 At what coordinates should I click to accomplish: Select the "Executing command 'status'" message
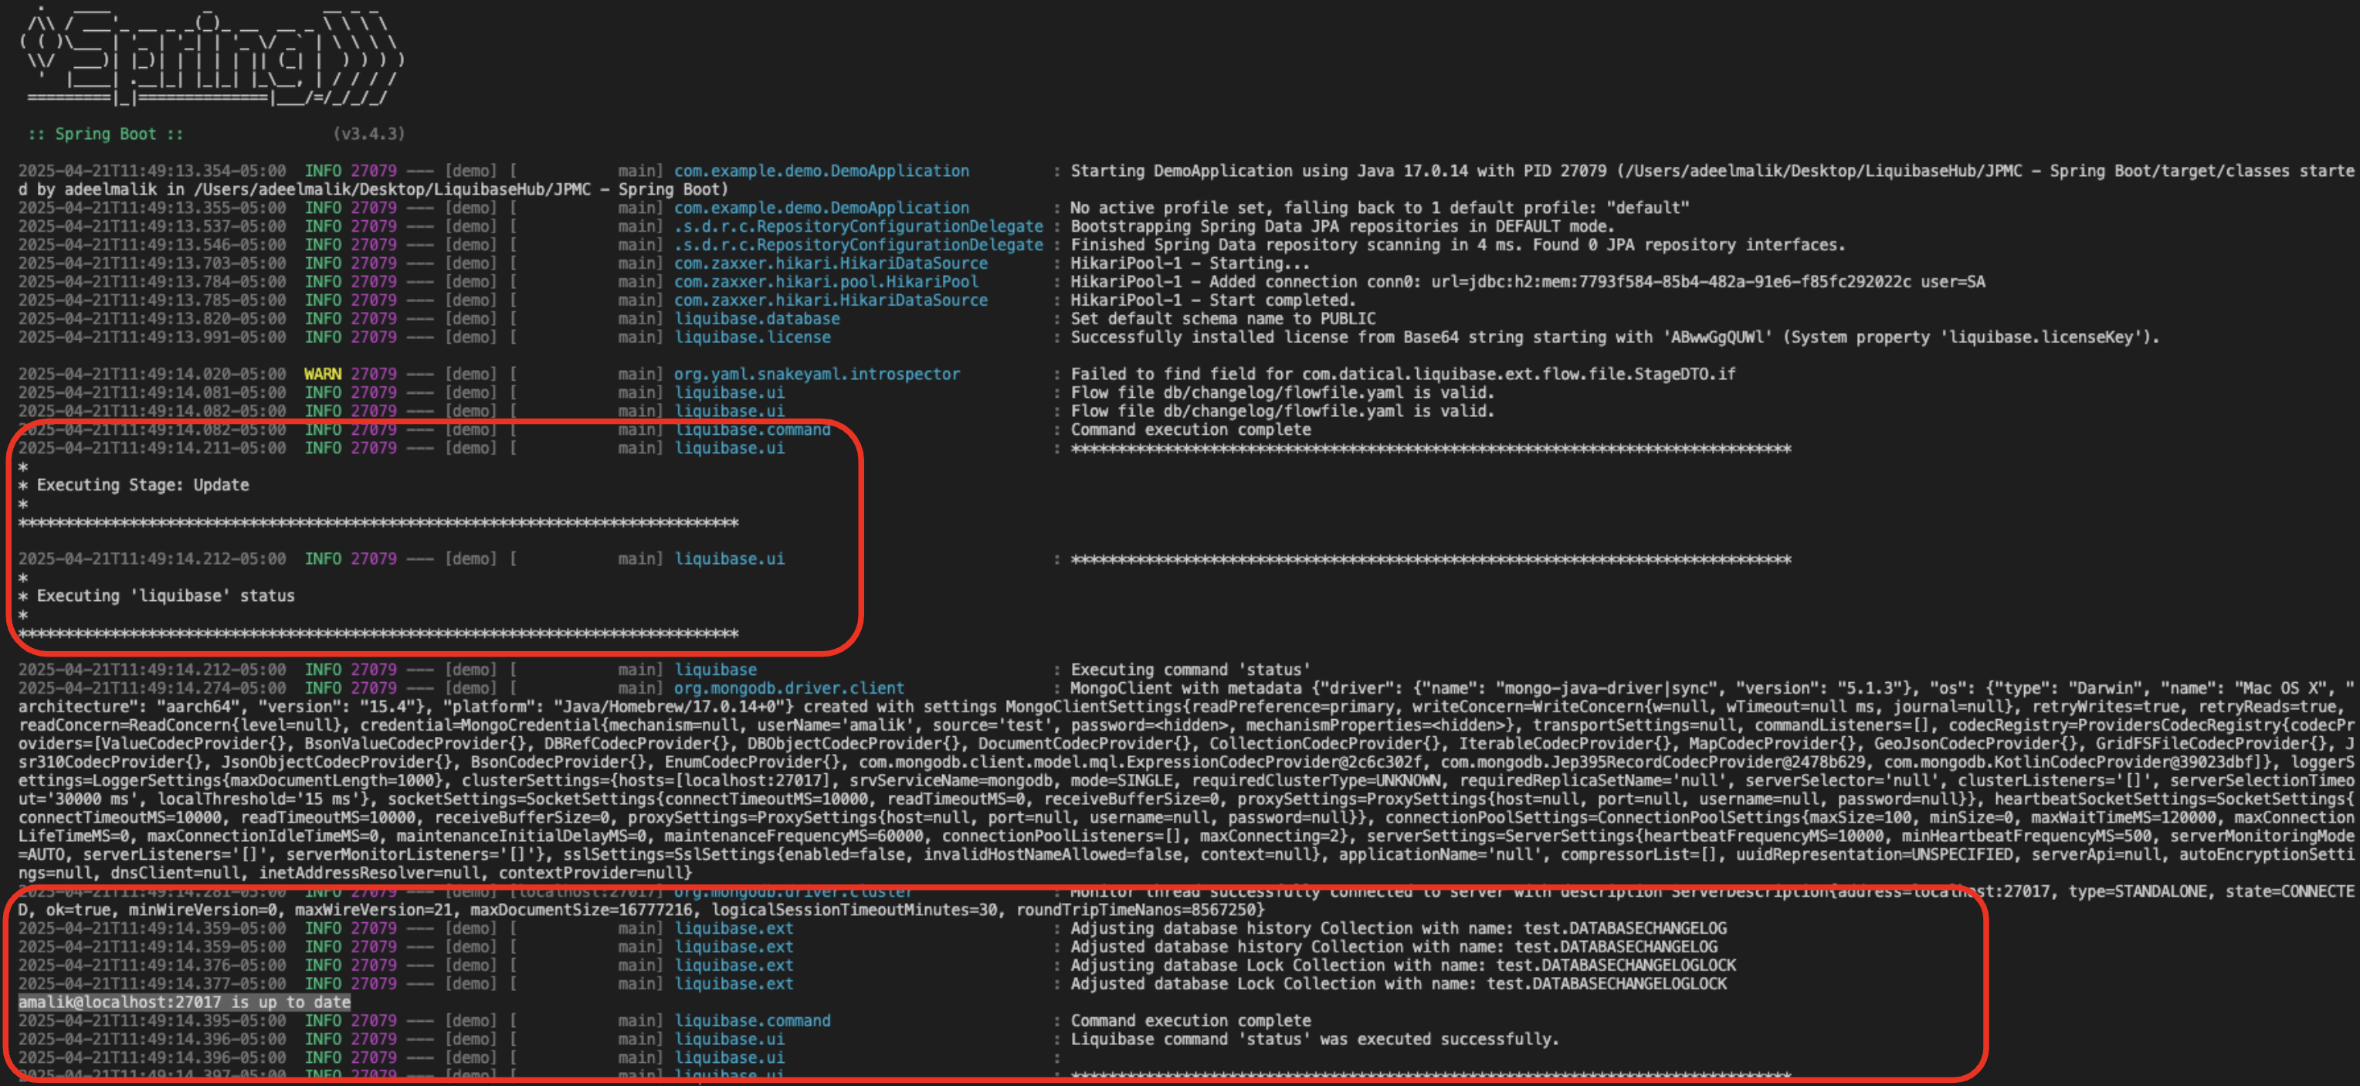[x=1190, y=670]
